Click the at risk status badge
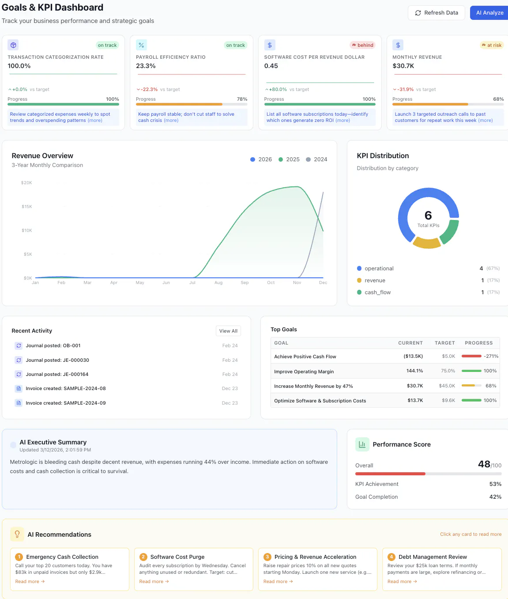 point(492,45)
